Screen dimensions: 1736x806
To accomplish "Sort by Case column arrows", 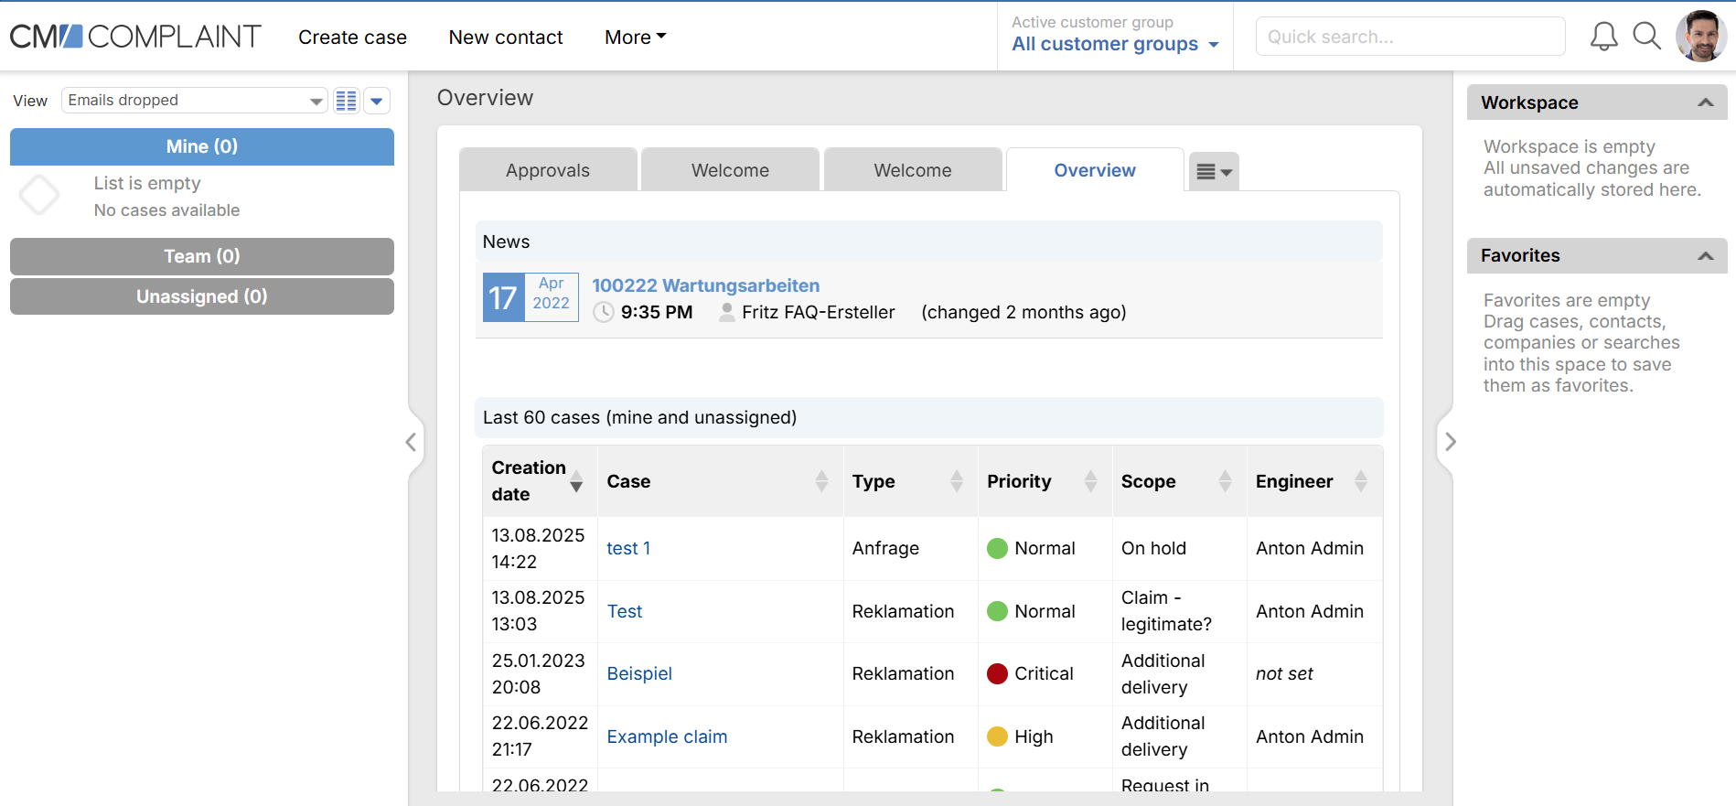I will [821, 481].
